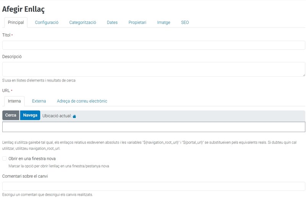The width and height of the screenshot is (306, 198).
Task: Switch to the SEO tab
Action: [x=185, y=23]
